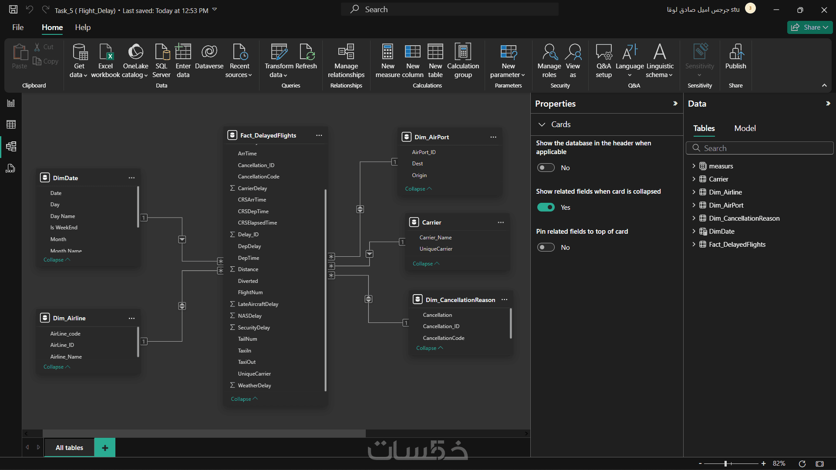Open the DAX query view in sidebar
Screen dimensions: 836x470
click(x=11, y=168)
